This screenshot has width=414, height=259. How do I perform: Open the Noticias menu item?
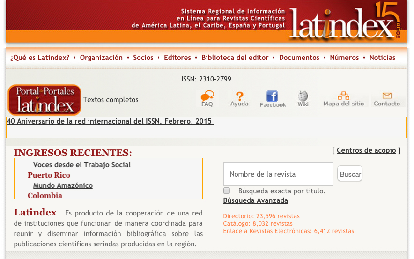[382, 58]
